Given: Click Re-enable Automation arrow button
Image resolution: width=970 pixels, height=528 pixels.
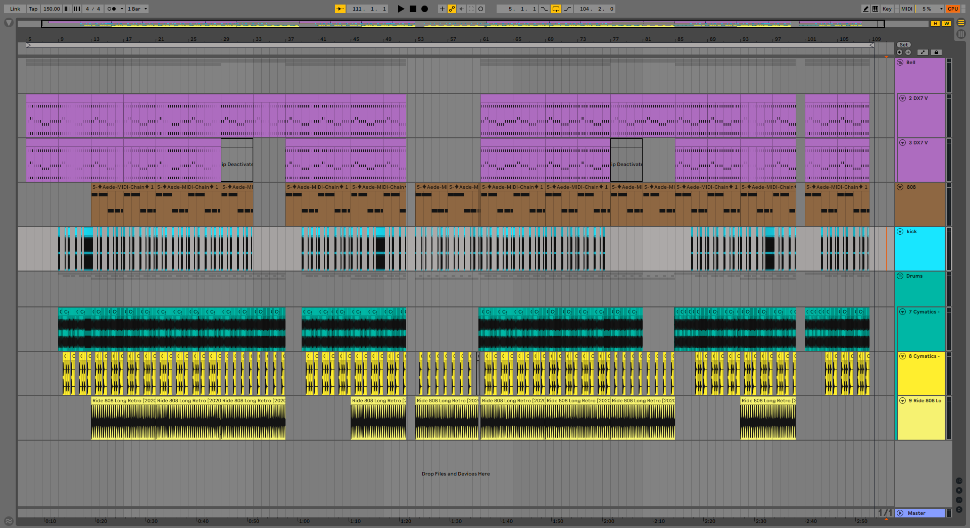Looking at the screenshot, I should [461, 9].
